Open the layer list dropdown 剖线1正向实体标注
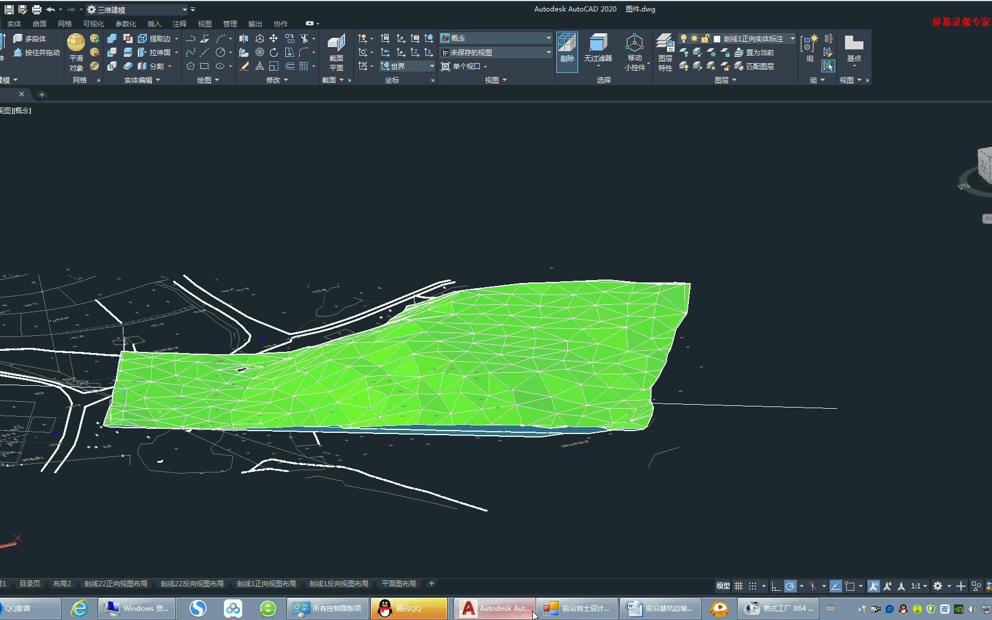 tap(737, 38)
